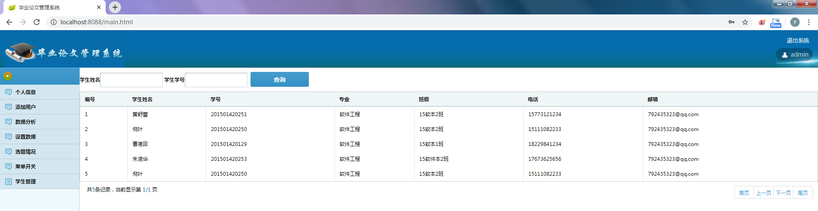
Task: Go to 首页 first page
Action: (x=744, y=193)
